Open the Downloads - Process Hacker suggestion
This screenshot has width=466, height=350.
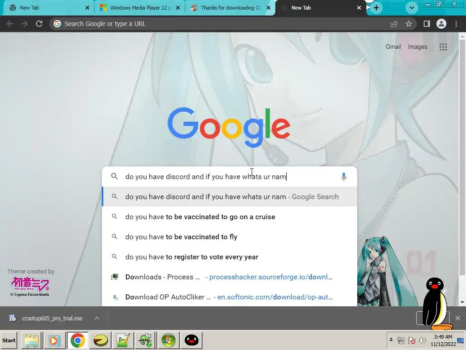point(229,277)
